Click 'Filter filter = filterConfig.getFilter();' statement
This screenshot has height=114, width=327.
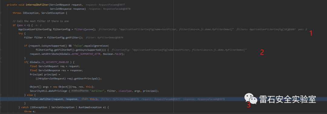coord(54,38)
